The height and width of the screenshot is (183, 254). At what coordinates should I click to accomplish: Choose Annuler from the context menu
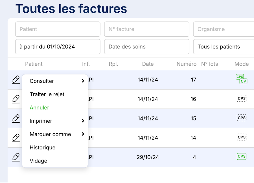[x=40, y=107]
